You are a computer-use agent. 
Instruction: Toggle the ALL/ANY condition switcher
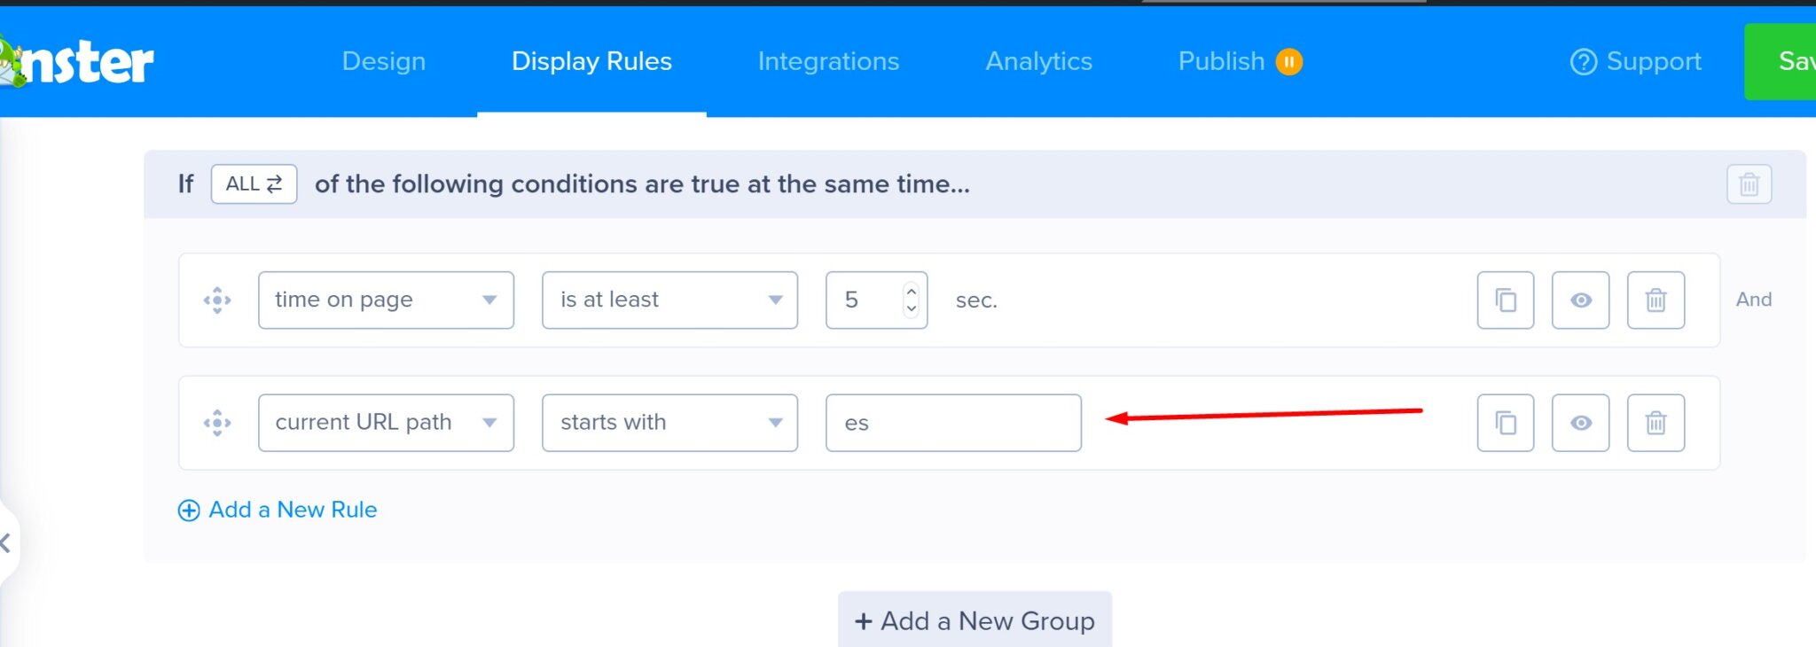tap(254, 183)
